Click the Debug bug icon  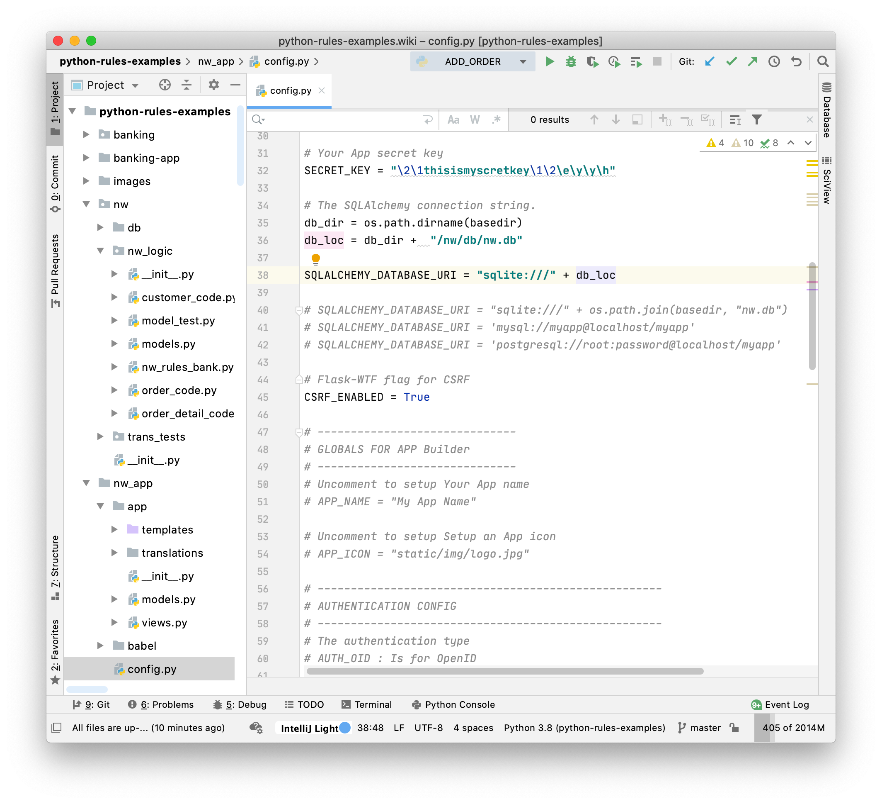[570, 62]
